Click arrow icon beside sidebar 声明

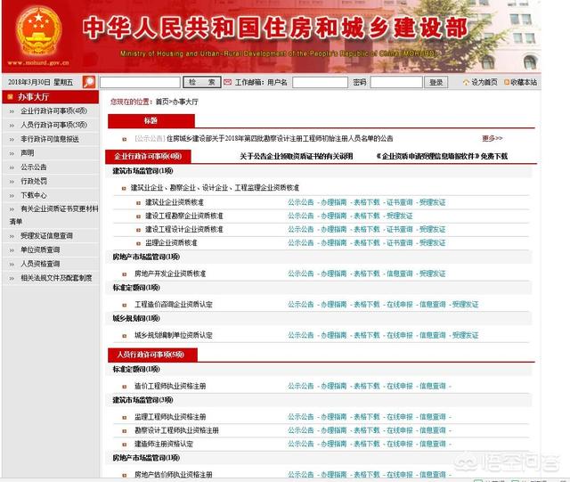coord(12,153)
